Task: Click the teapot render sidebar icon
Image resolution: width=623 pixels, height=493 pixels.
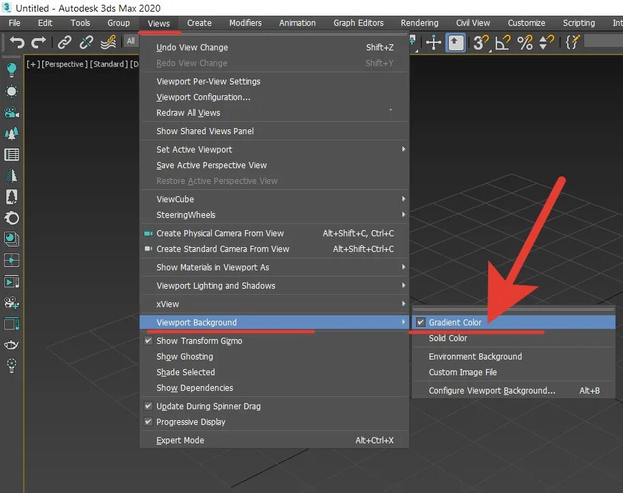Action: pyautogui.click(x=12, y=345)
